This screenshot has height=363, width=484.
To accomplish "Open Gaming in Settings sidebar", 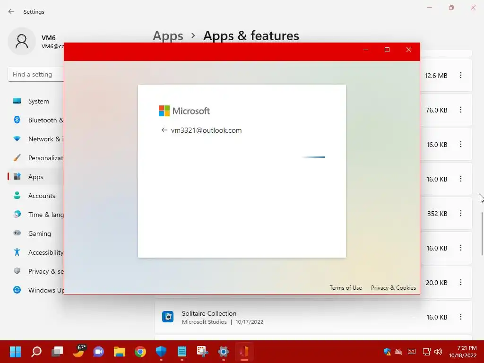I will (36, 233).
